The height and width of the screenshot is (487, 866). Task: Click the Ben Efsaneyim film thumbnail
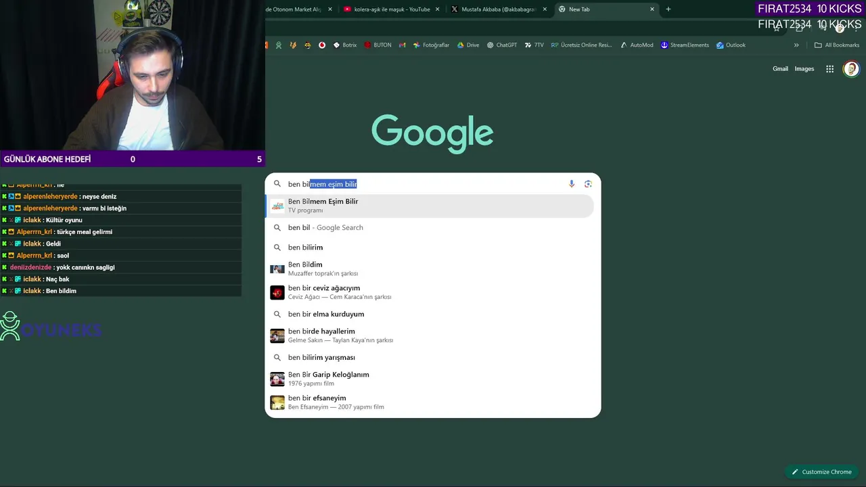pos(277,402)
